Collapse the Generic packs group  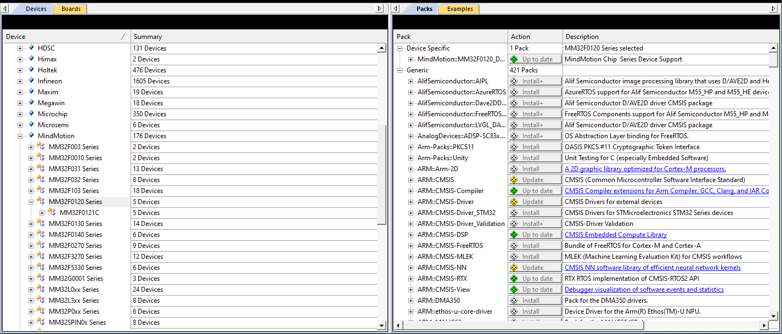tap(400, 70)
